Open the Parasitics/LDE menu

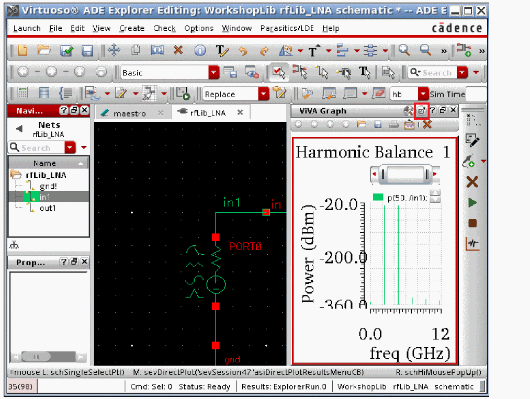[288, 28]
